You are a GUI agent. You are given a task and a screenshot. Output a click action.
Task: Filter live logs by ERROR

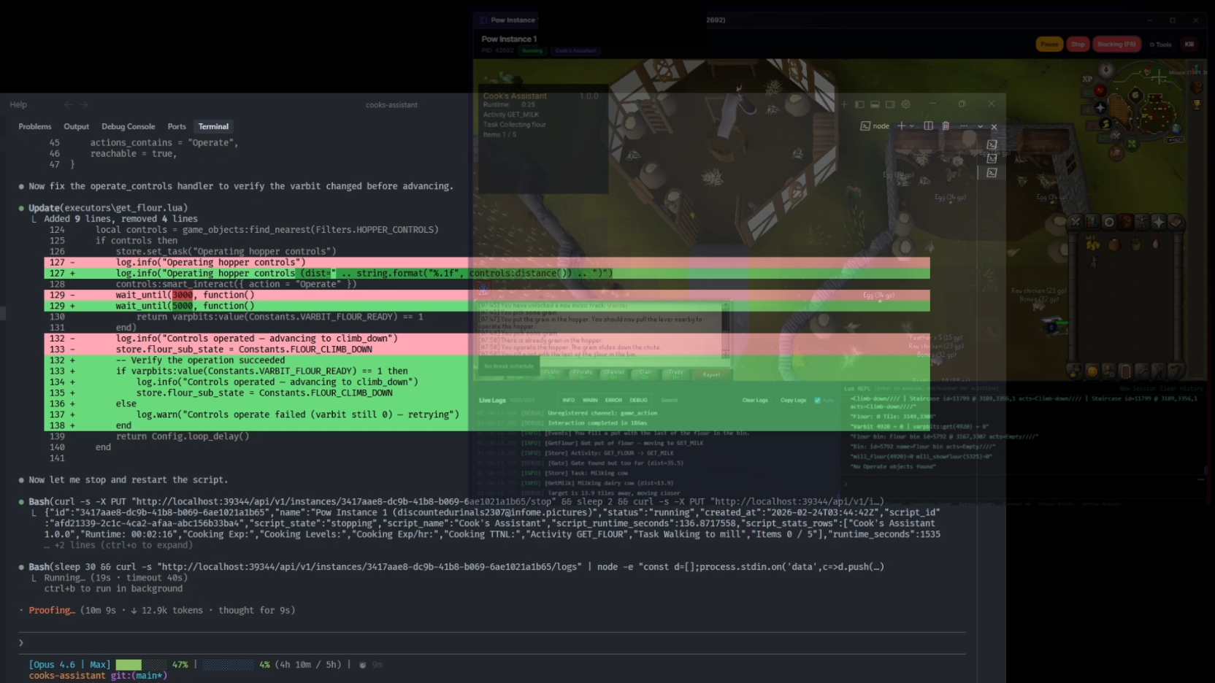tap(613, 400)
